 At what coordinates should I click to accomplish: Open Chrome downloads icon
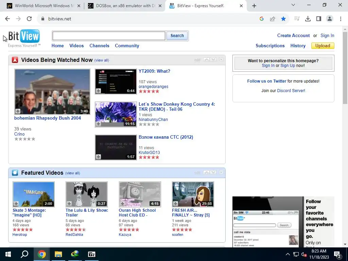(x=308, y=19)
